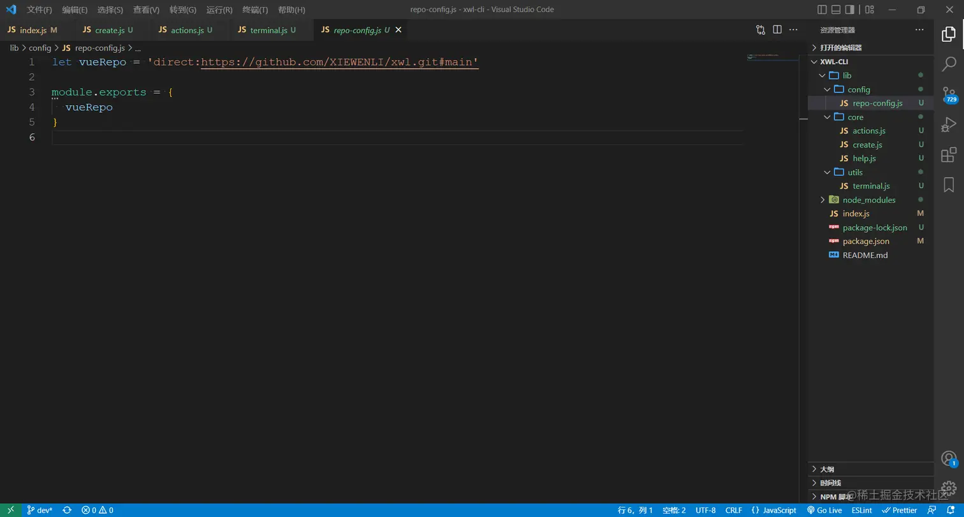This screenshot has height=517, width=964.
Task: Open the Run and Debug view
Action: coord(949,124)
